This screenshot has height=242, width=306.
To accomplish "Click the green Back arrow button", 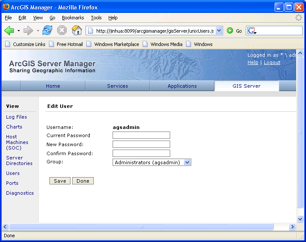I will [x=9, y=31].
